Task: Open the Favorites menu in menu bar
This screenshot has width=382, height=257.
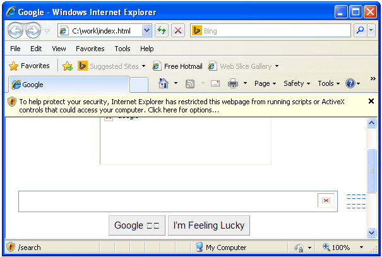Action: [90, 49]
